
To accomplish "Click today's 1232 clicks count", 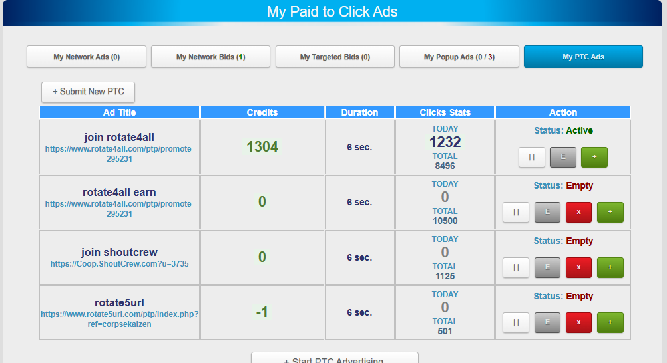I will [445, 142].
